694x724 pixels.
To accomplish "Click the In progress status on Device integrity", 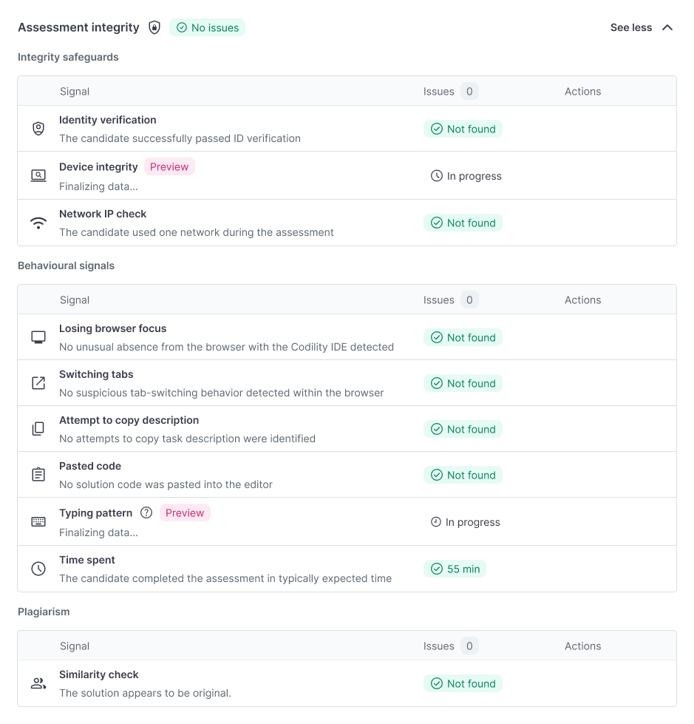I will click(x=466, y=176).
